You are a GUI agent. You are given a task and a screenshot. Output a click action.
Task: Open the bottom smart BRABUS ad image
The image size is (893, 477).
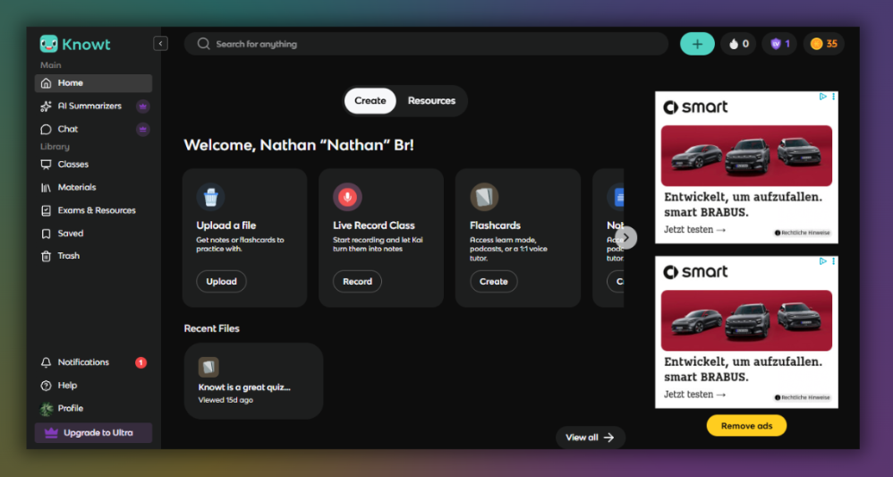[x=746, y=320]
